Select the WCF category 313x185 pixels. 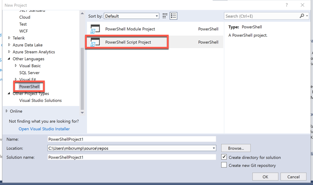[24, 31]
